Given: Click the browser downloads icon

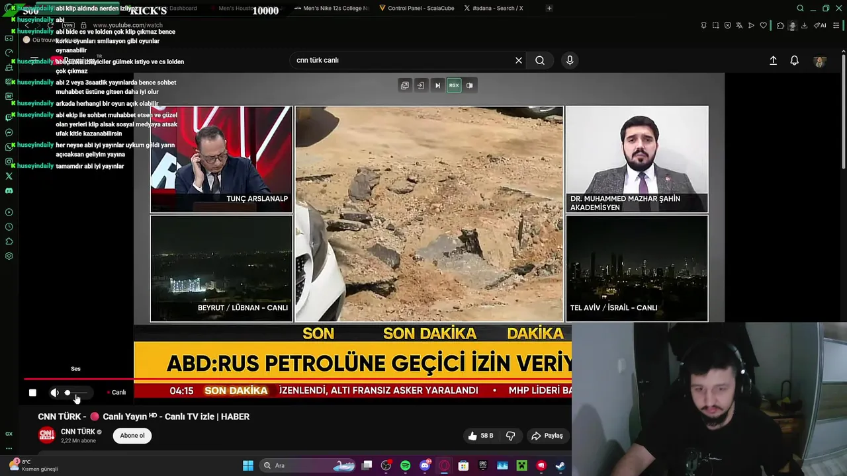Looking at the screenshot, I should 804,25.
